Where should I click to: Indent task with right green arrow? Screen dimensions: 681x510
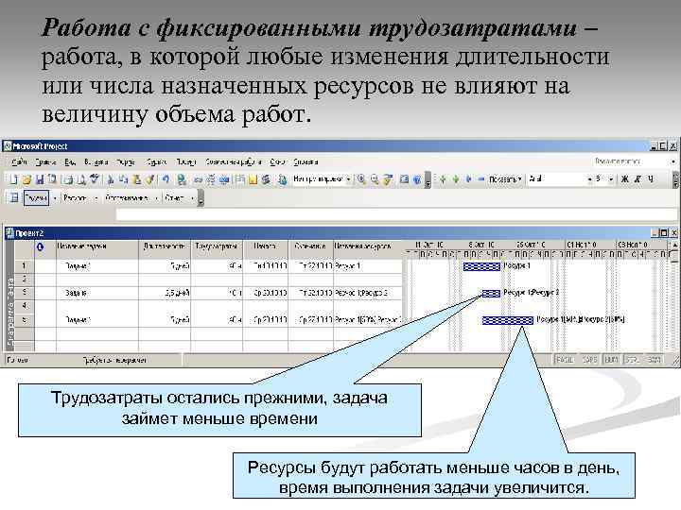[x=456, y=178]
